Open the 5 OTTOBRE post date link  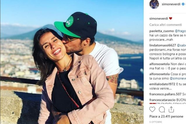[x=156, y=122]
